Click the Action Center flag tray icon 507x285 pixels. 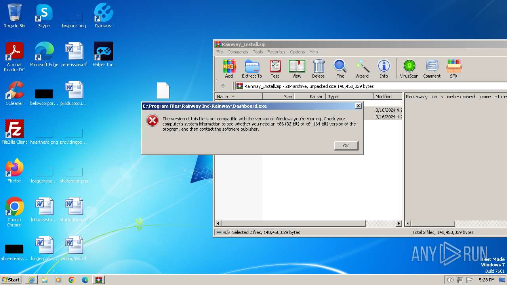(469, 280)
